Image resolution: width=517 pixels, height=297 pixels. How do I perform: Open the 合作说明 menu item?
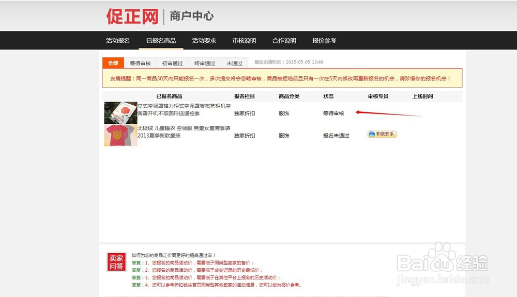(x=285, y=40)
